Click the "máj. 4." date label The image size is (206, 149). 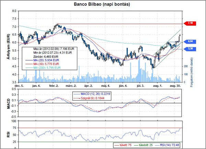(x=106, y=86)
